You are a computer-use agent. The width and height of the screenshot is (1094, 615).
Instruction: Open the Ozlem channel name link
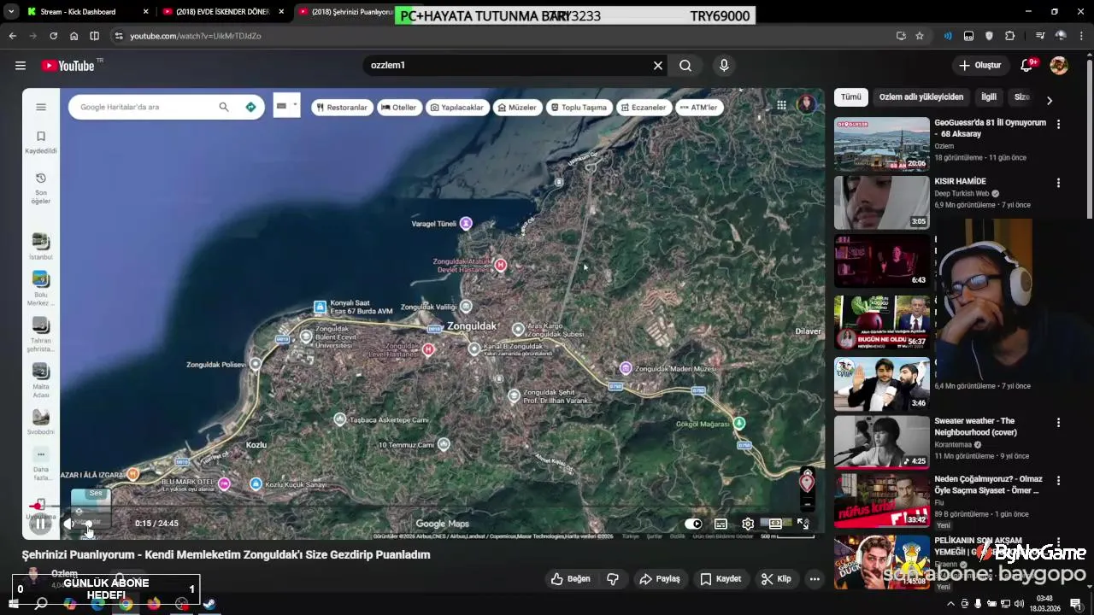pos(64,574)
